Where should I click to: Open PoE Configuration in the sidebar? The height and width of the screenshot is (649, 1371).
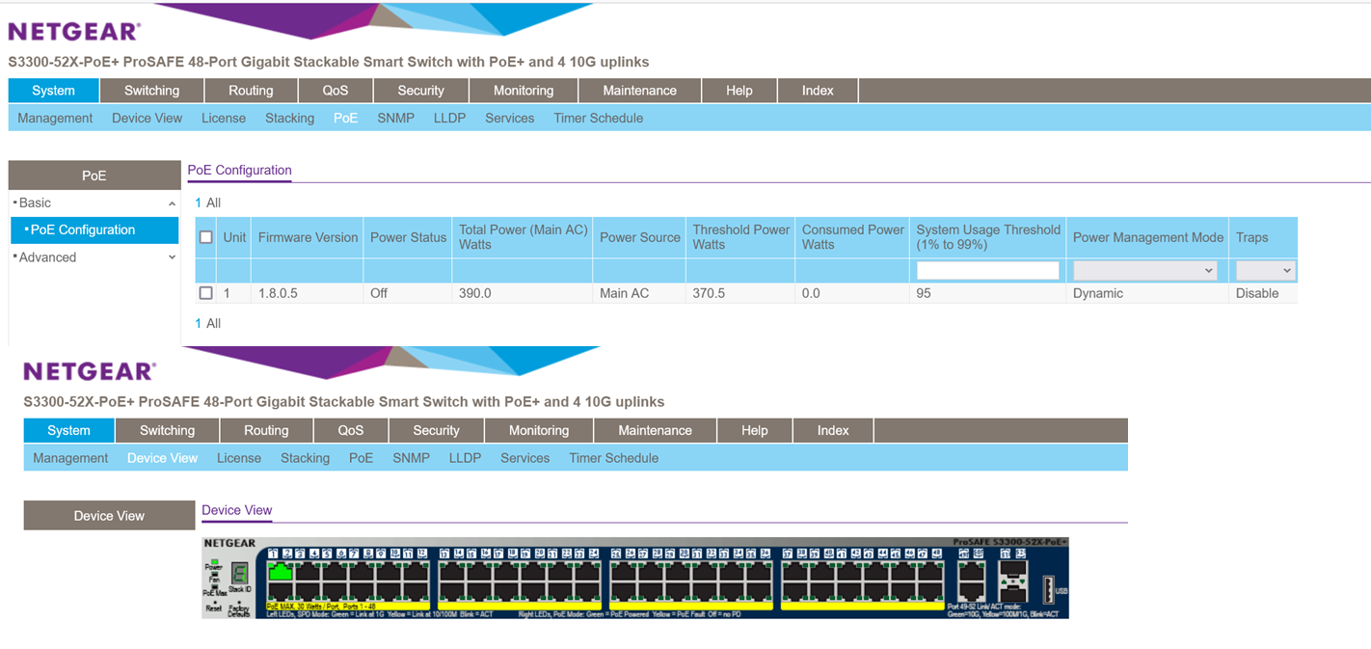click(94, 230)
